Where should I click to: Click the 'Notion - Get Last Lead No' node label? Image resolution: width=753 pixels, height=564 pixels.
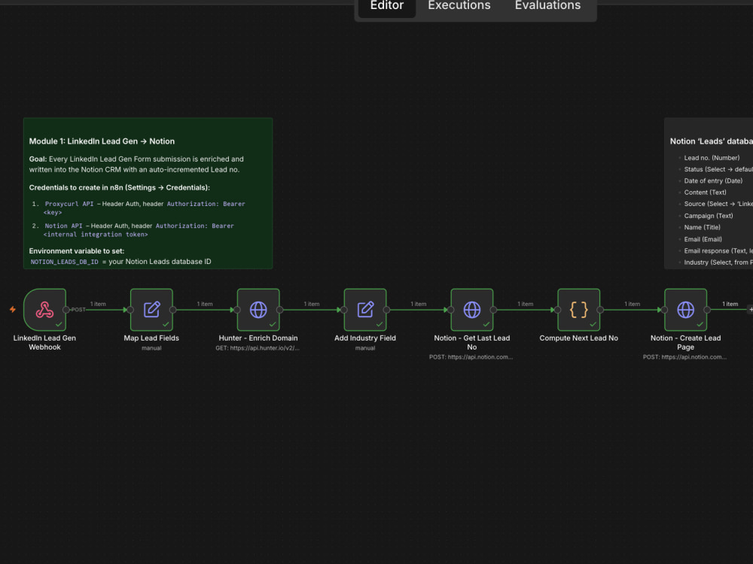[472, 342]
